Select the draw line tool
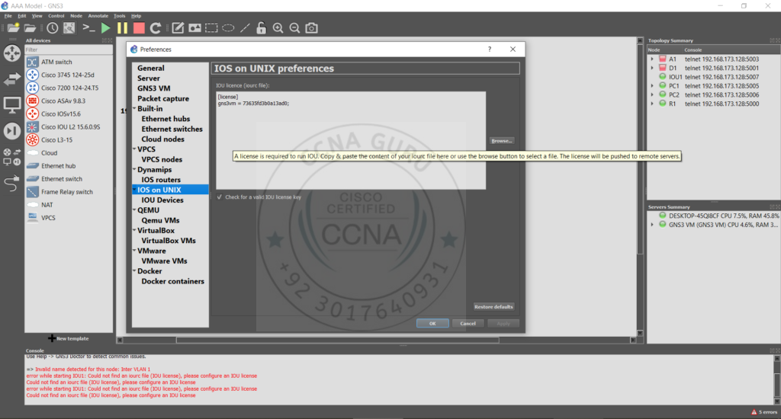Viewport: 781px width, 419px height. [245, 28]
